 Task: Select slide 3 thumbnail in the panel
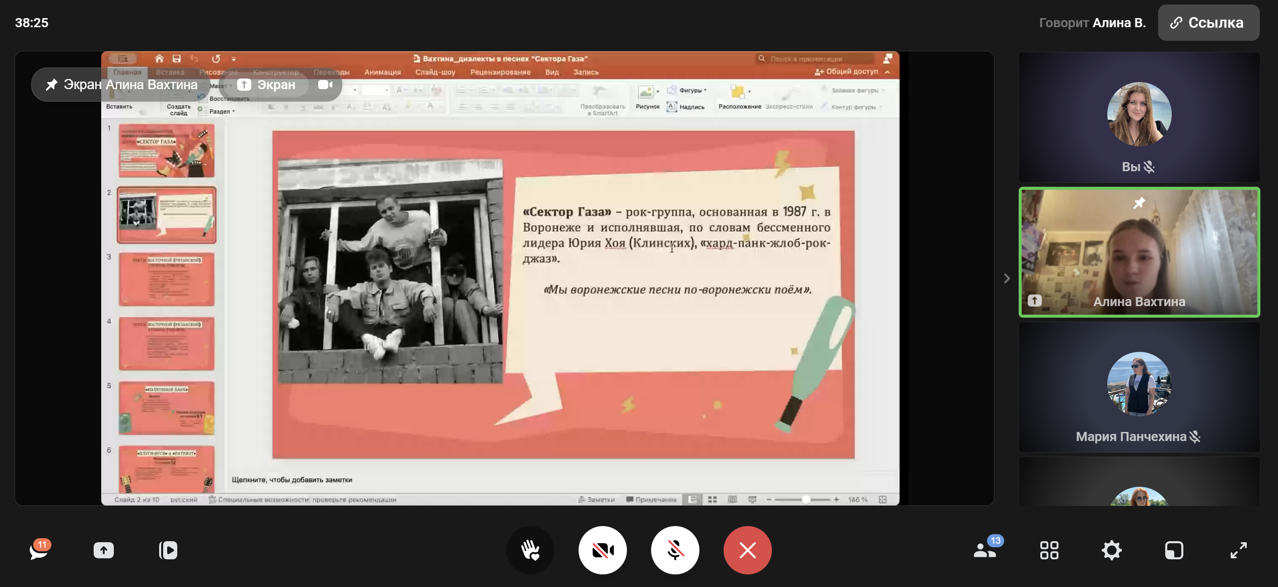(167, 279)
